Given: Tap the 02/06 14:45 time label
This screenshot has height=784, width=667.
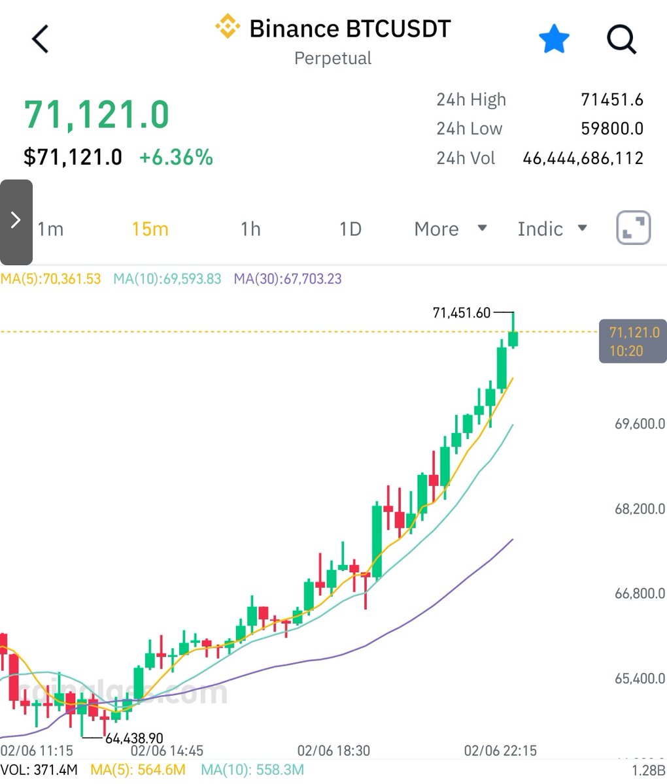Looking at the screenshot, I should click(x=167, y=751).
